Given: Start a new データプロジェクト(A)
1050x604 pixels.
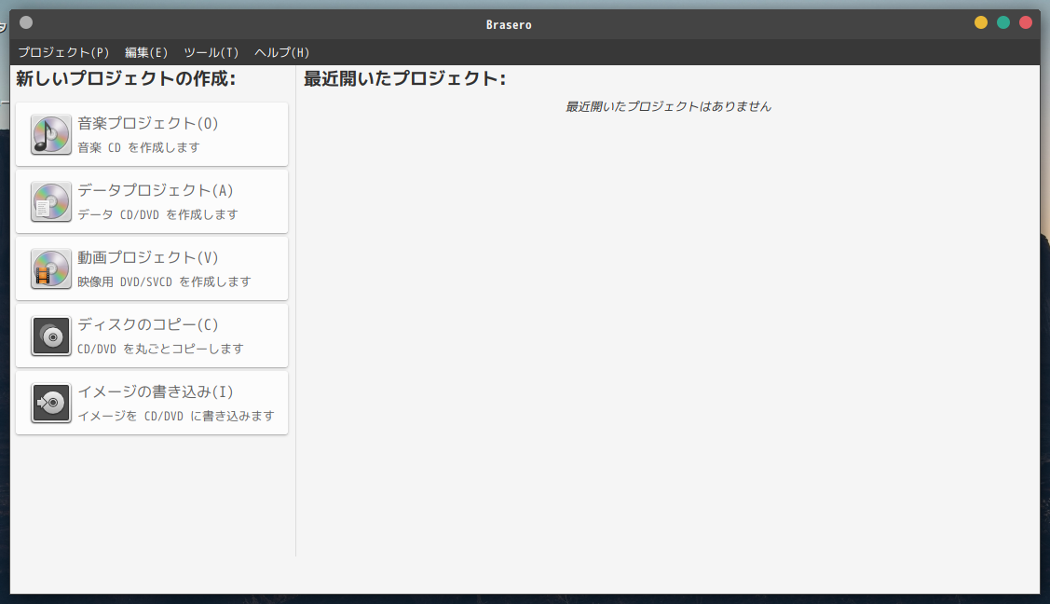Looking at the screenshot, I should pos(152,201).
